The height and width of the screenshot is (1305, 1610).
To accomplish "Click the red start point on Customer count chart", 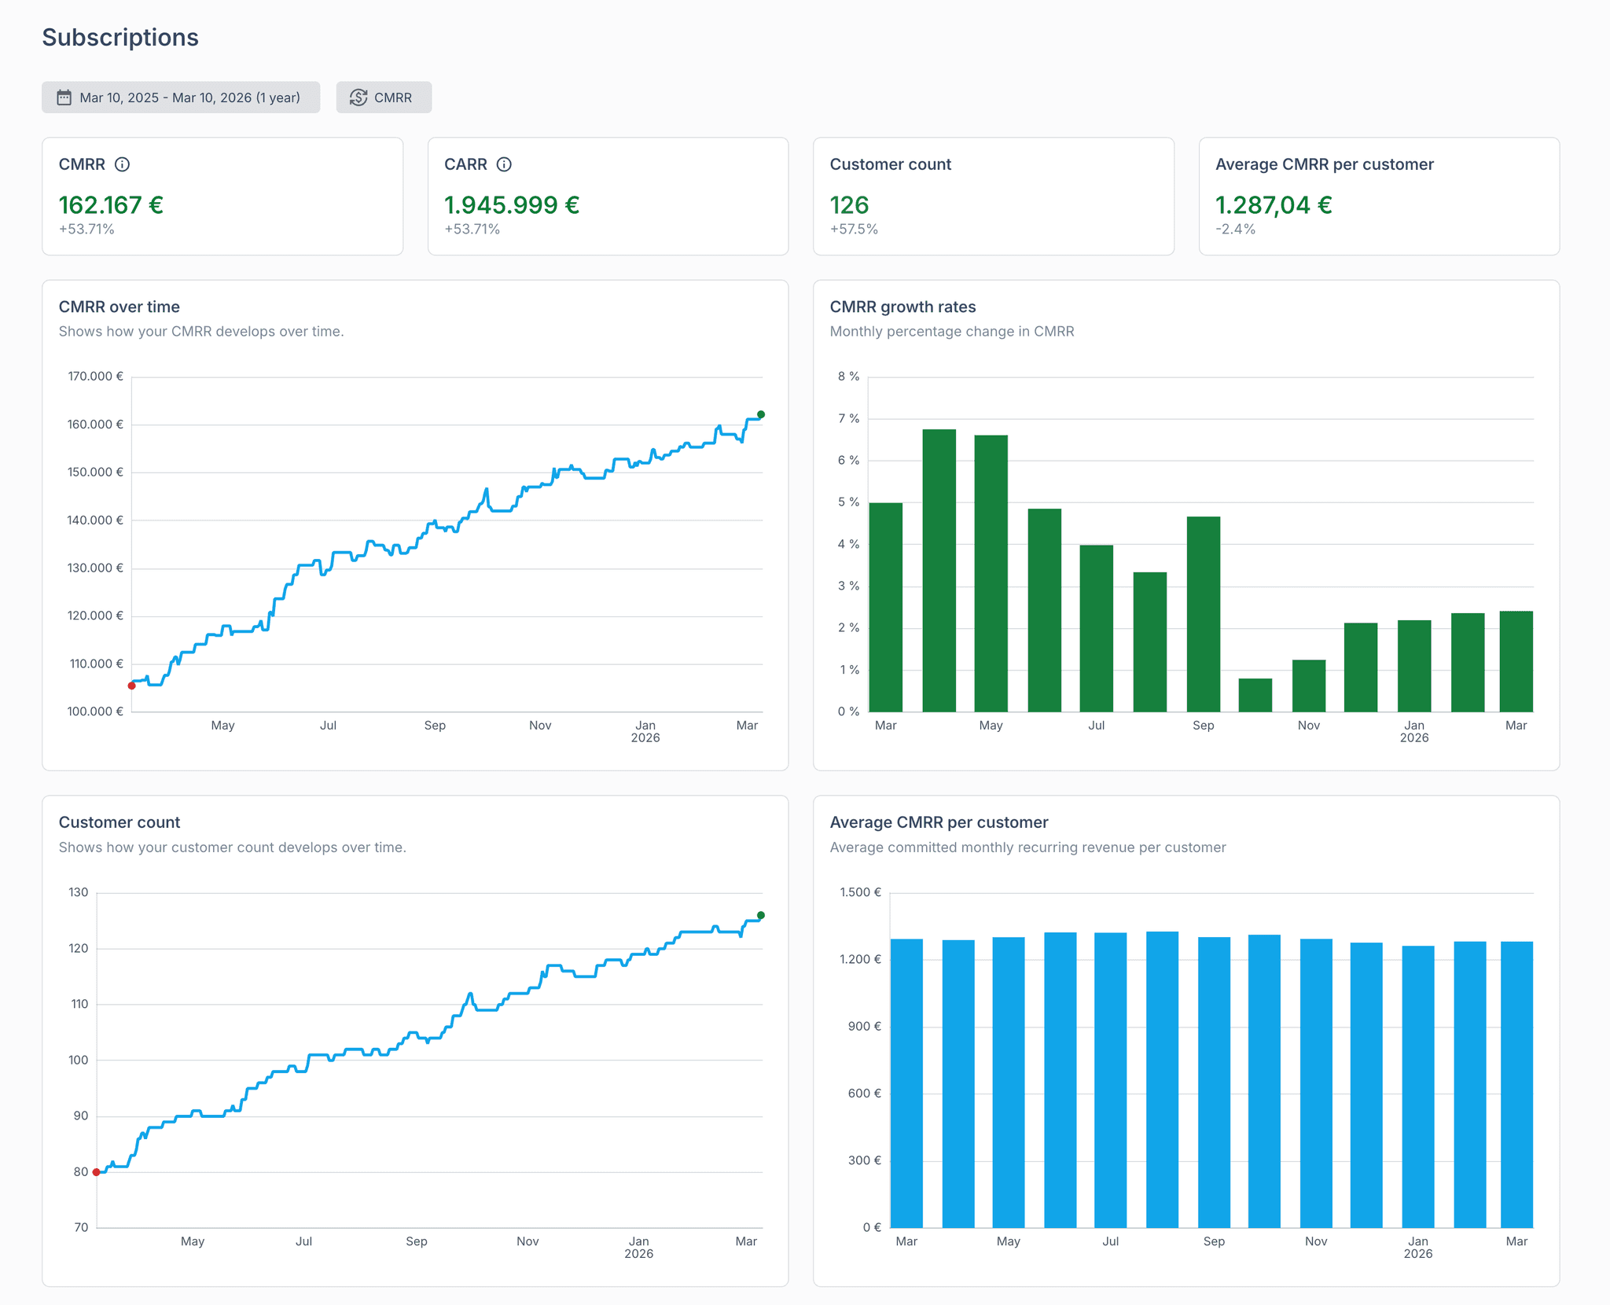I will click(97, 1172).
